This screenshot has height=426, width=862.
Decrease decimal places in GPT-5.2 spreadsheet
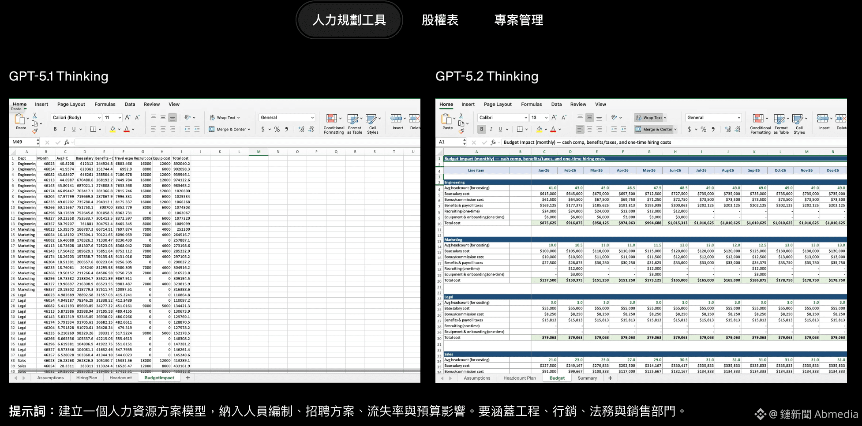(738, 129)
